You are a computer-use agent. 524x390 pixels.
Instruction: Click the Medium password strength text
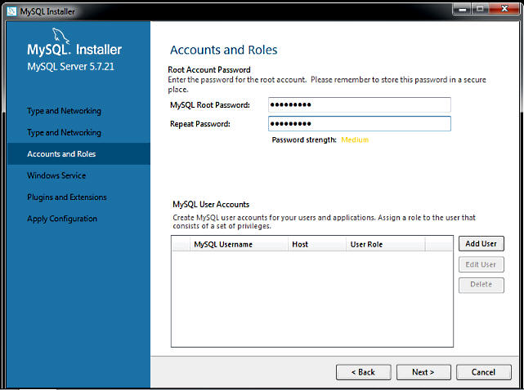coord(355,140)
